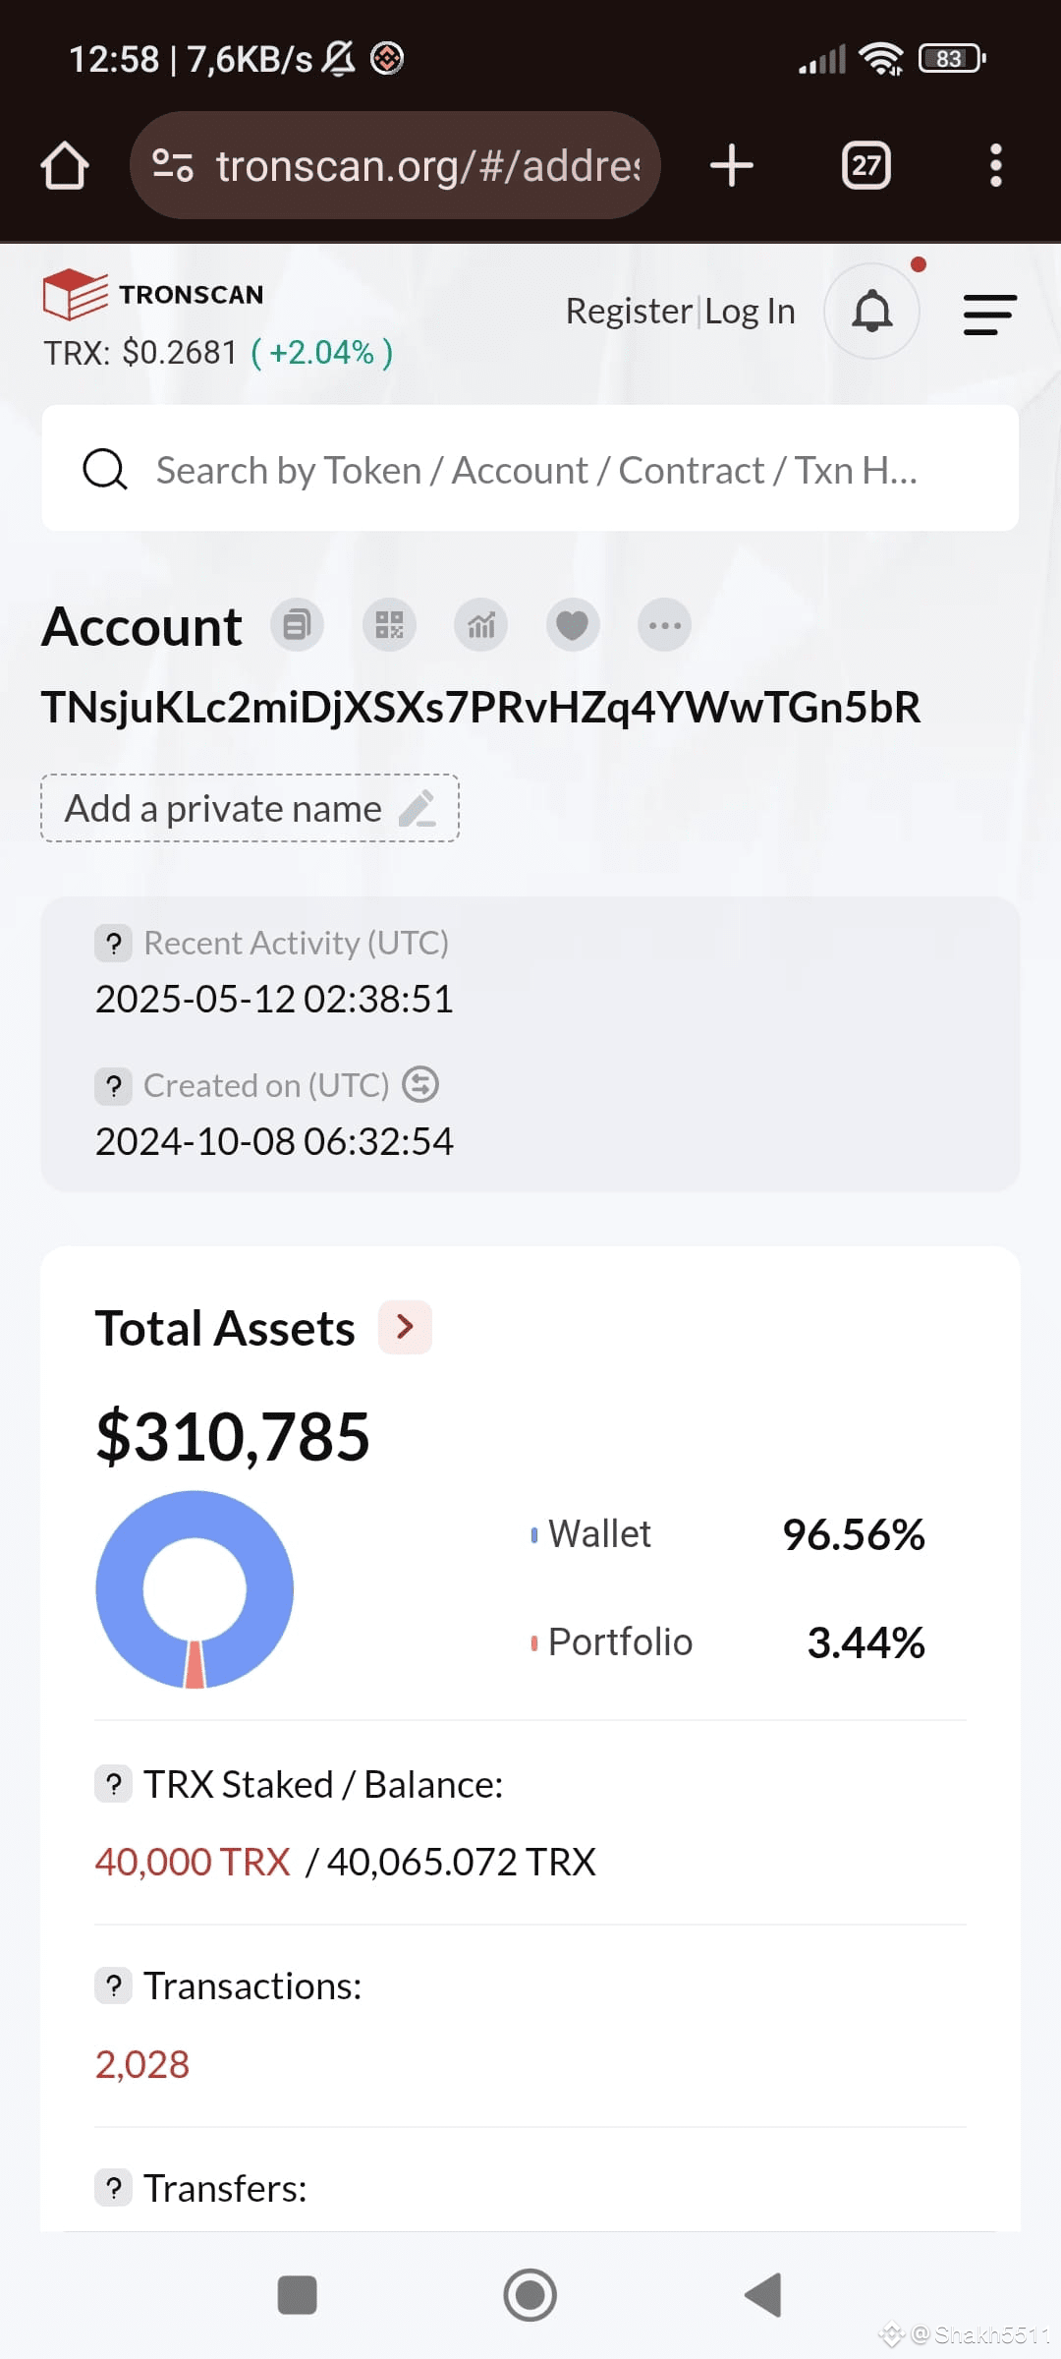Click the wallet portfolio donut chart

coord(195,1589)
